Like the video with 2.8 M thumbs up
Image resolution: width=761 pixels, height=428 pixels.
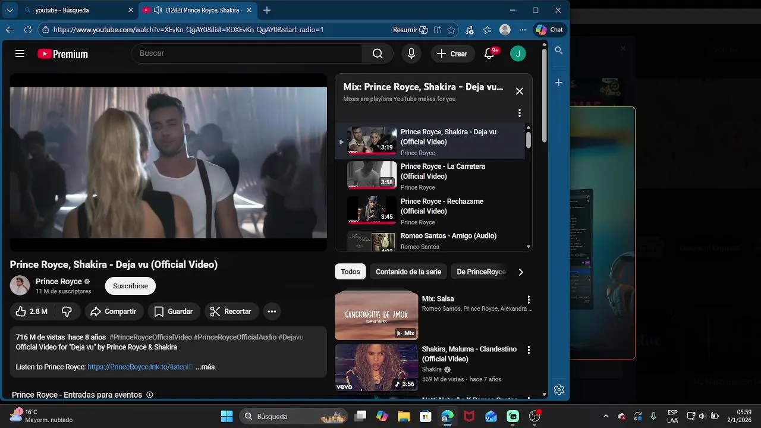pyautogui.click(x=32, y=311)
